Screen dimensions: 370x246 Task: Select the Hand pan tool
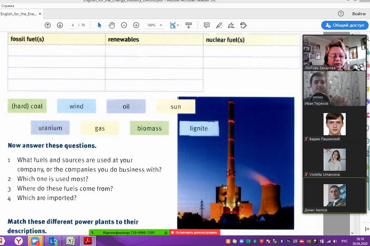pyautogui.click(x=111, y=25)
